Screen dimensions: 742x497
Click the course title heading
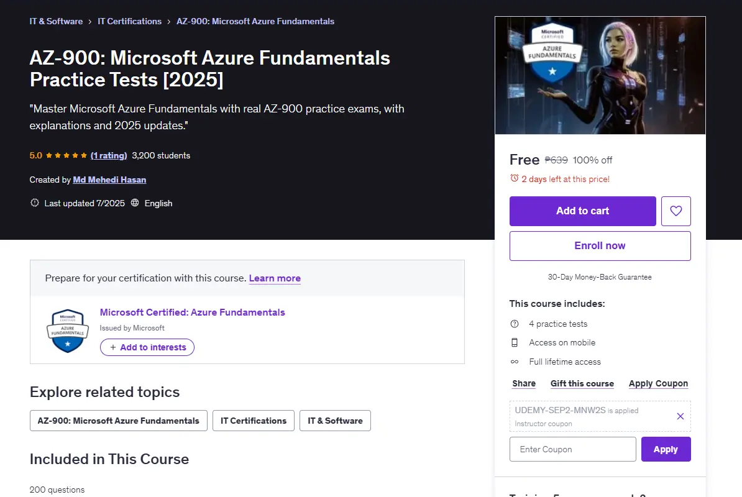pyautogui.click(x=209, y=68)
